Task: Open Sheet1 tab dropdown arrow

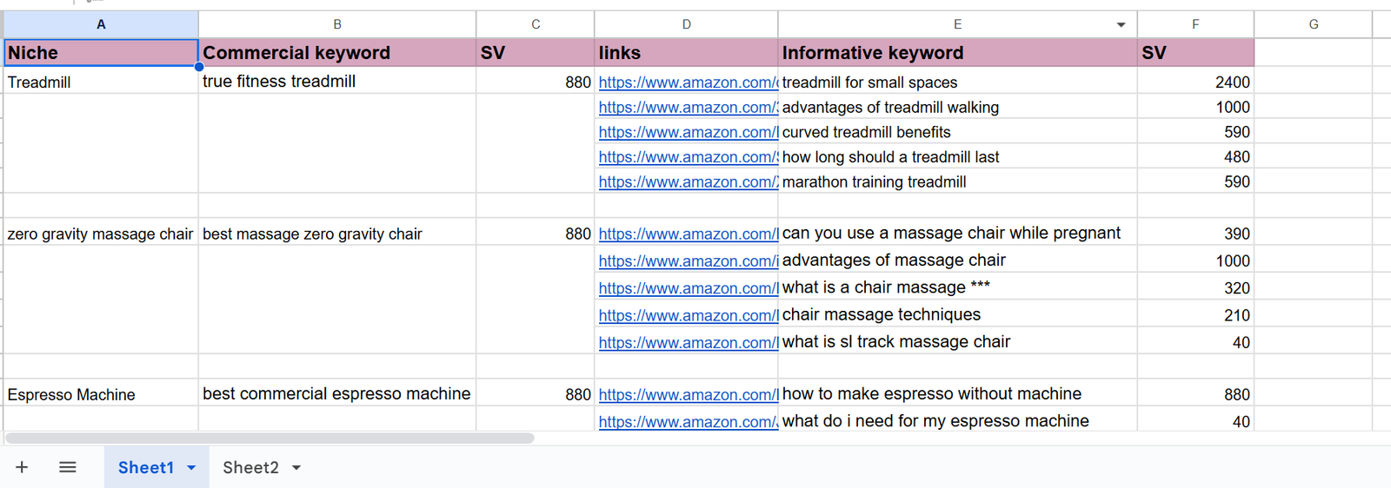Action: coord(191,468)
